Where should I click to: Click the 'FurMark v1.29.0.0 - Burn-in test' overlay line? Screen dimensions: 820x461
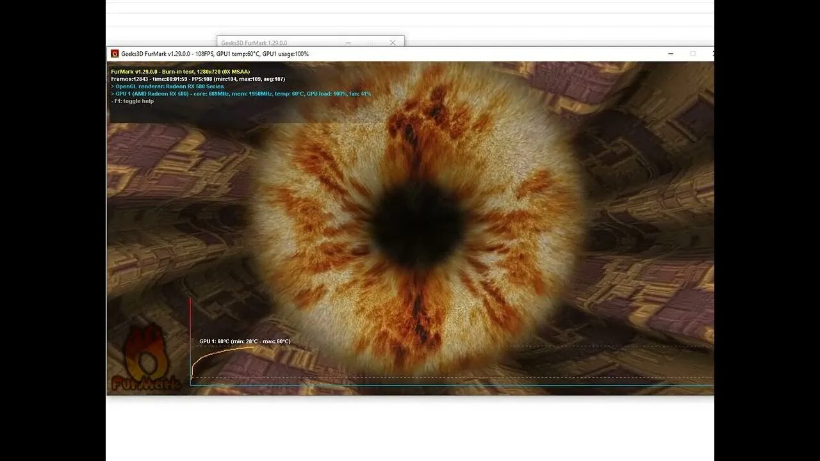point(180,72)
